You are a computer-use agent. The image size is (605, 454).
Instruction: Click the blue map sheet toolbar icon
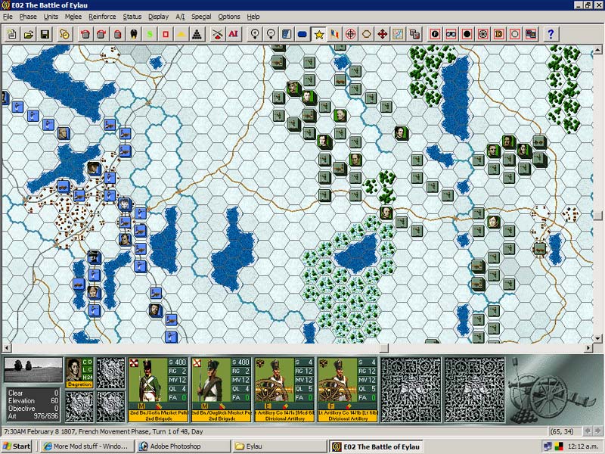click(x=287, y=34)
